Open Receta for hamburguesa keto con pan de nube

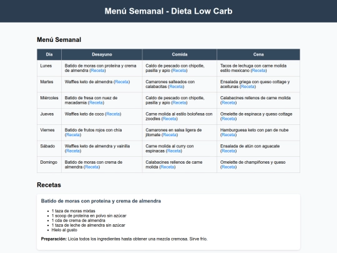(228, 135)
